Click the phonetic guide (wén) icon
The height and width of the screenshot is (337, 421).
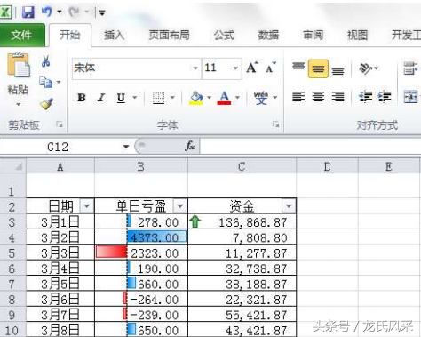pyautogui.click(x=261, y=98)
